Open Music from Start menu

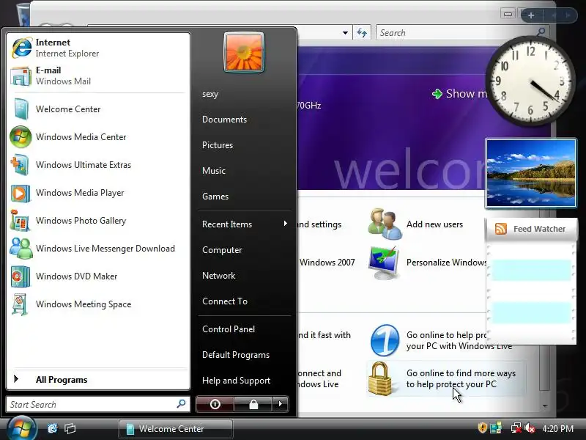(x=214, y=171)
